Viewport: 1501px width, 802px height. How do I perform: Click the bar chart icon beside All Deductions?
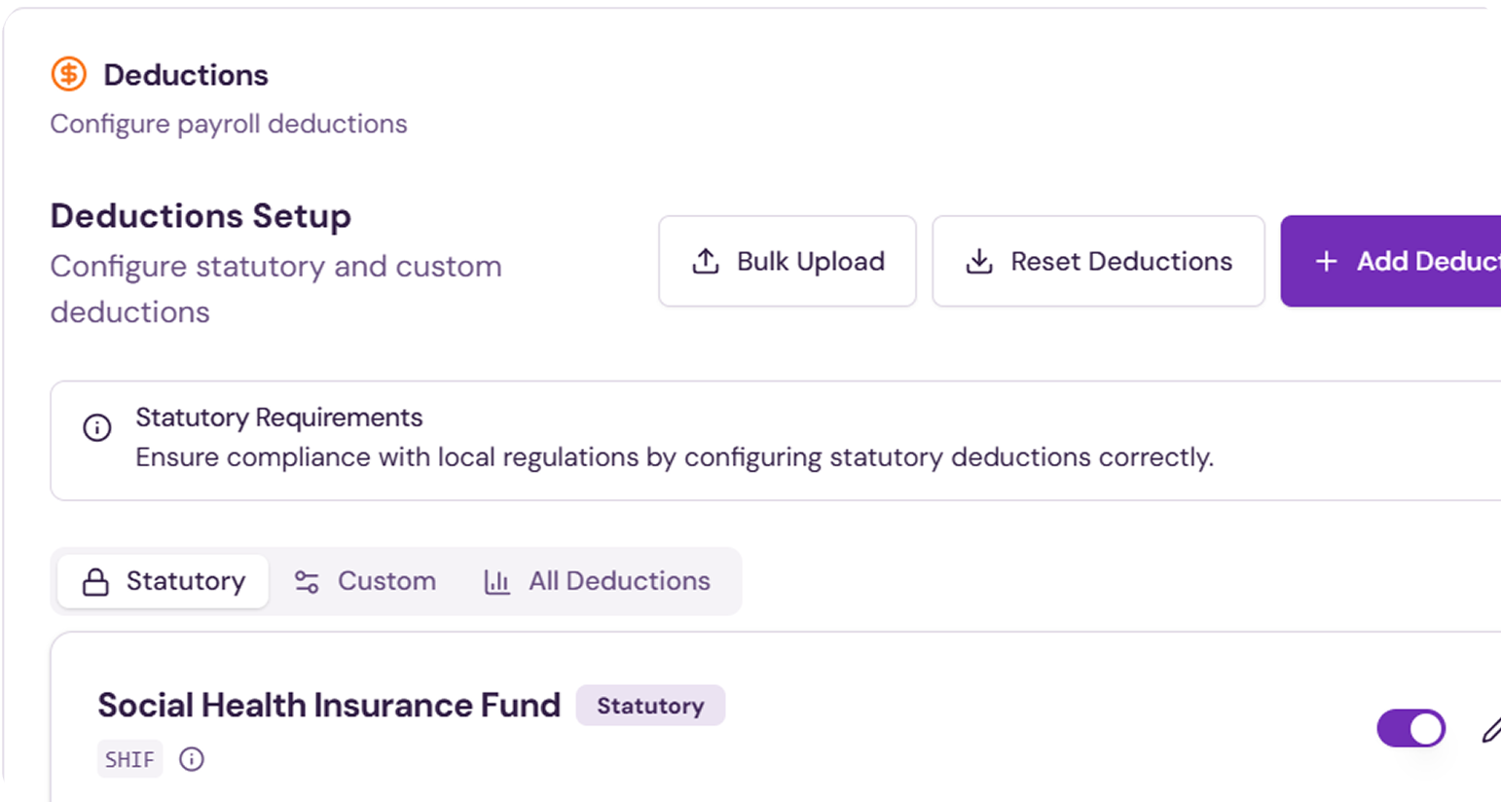pyautogui.click(x=497, y=582)
